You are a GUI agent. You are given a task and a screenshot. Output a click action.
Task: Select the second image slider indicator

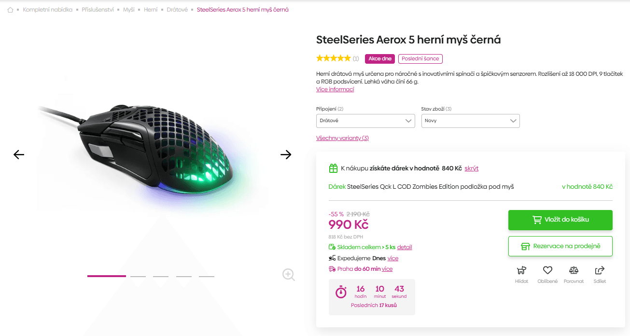[x=138, y=276]
